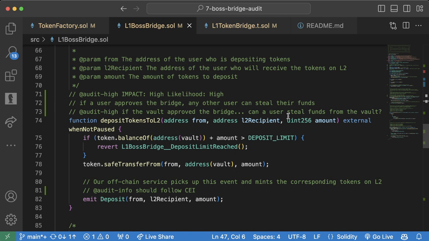Open the Explorer view in activity bar
Screen dimensions: 429x241
pos(11,28)
